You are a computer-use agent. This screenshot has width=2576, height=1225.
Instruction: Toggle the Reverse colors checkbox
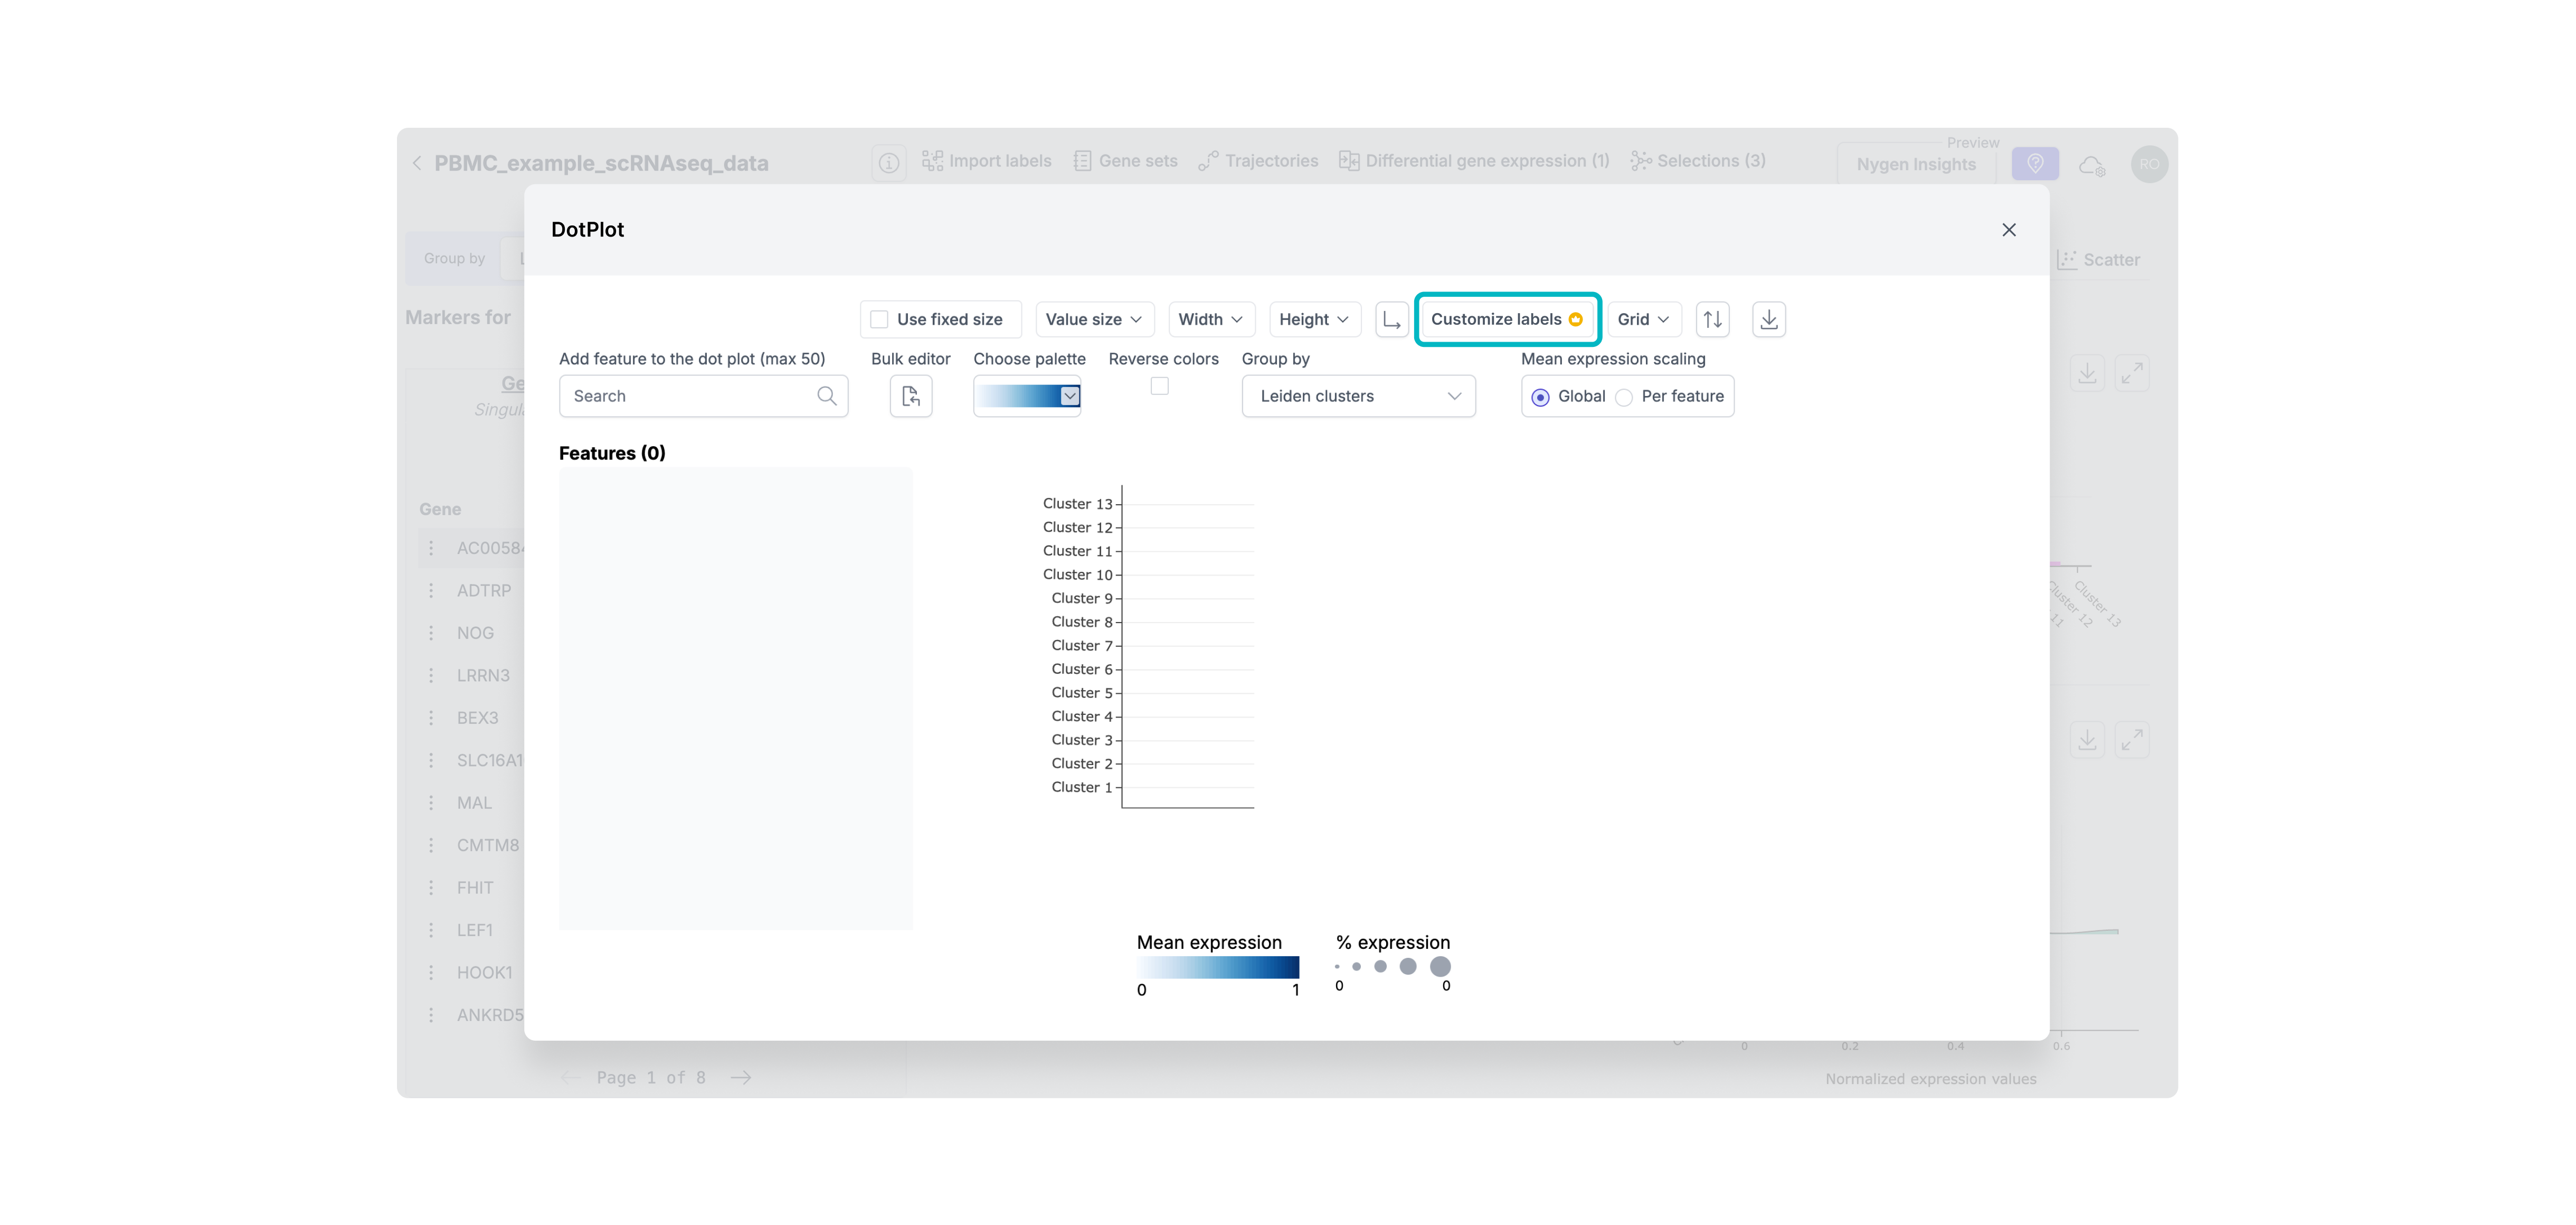tap(1159, 386)
